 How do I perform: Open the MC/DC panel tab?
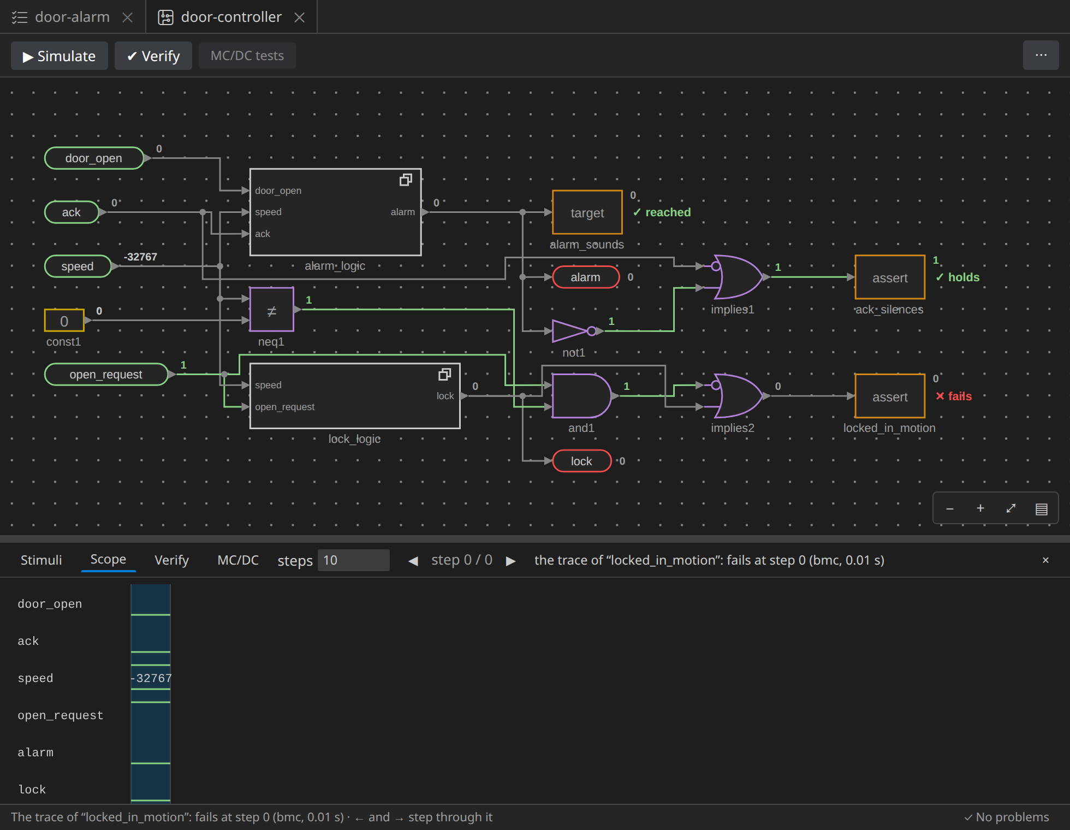point(238,560)
